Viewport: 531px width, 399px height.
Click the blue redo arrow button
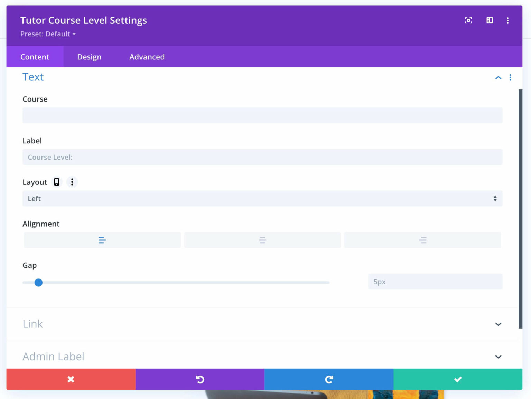[x=329, y=379]
